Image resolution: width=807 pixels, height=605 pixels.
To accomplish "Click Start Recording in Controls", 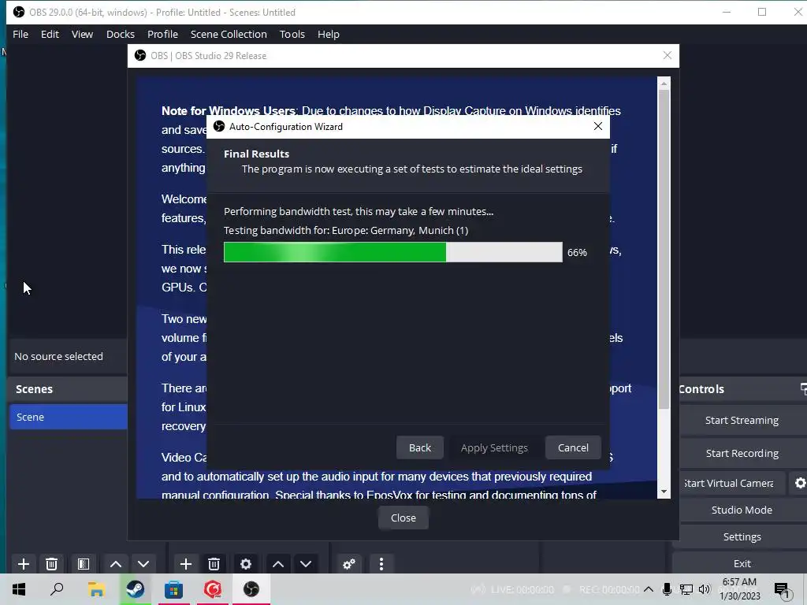I will (742, 453).
